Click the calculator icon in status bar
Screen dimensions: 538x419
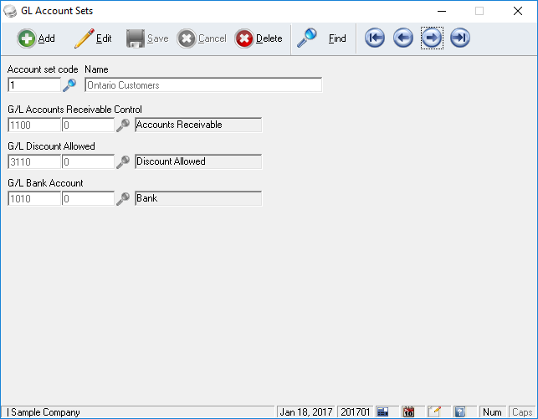click(382, 411)
